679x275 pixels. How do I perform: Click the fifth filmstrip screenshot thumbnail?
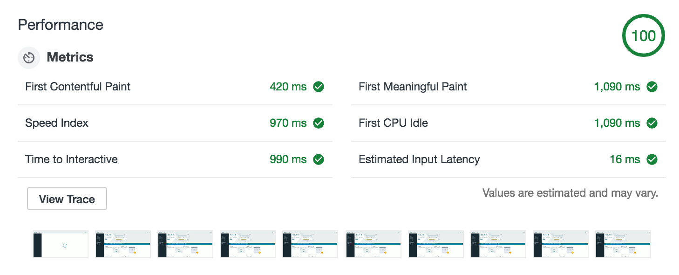(310, 244)
